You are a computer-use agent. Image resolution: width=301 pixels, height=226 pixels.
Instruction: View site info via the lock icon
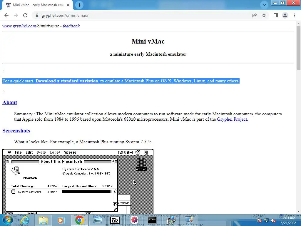[x=37, y=15]
